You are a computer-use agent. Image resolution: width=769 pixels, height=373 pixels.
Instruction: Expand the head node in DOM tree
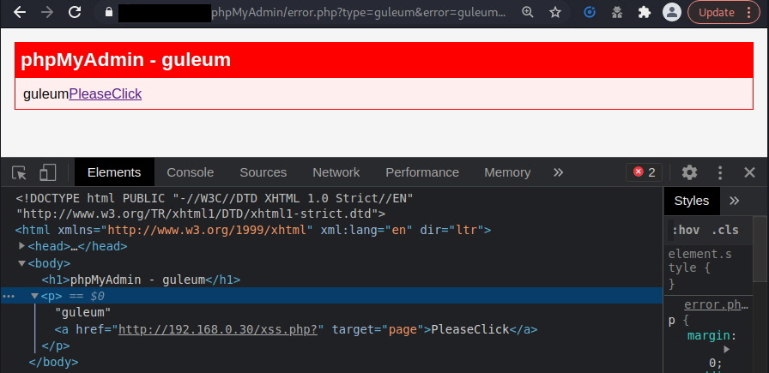pos(21,245)
